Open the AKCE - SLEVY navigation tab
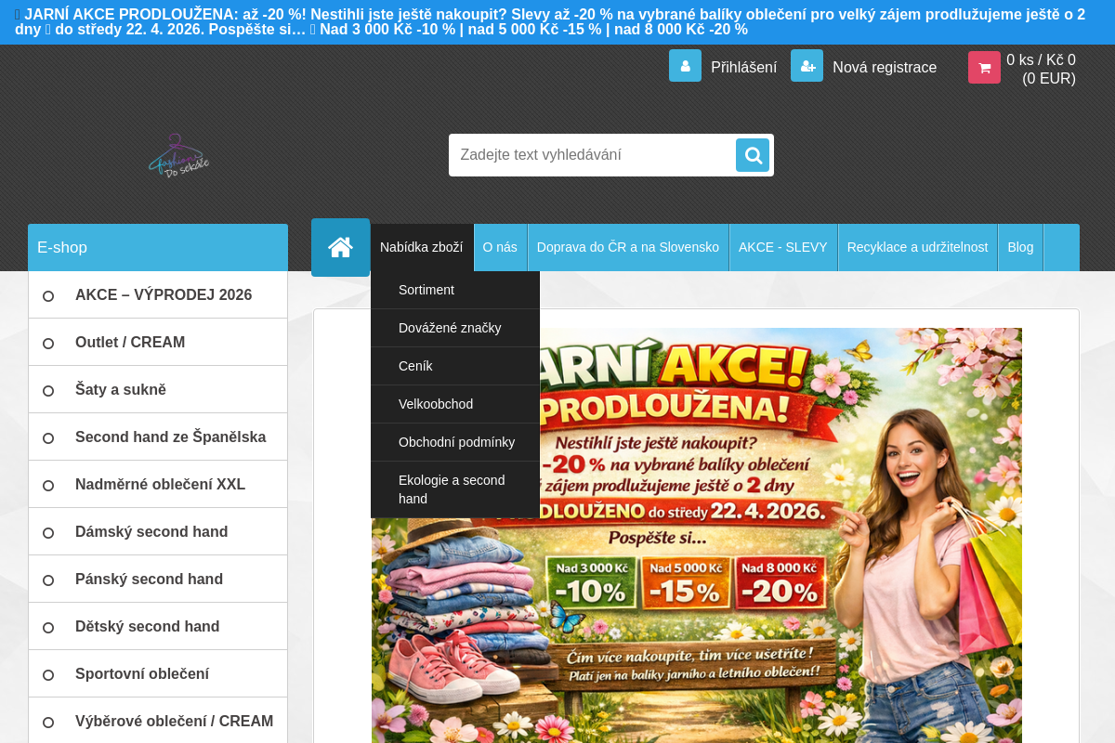1115x743 pixels. (x=782, y=247)
